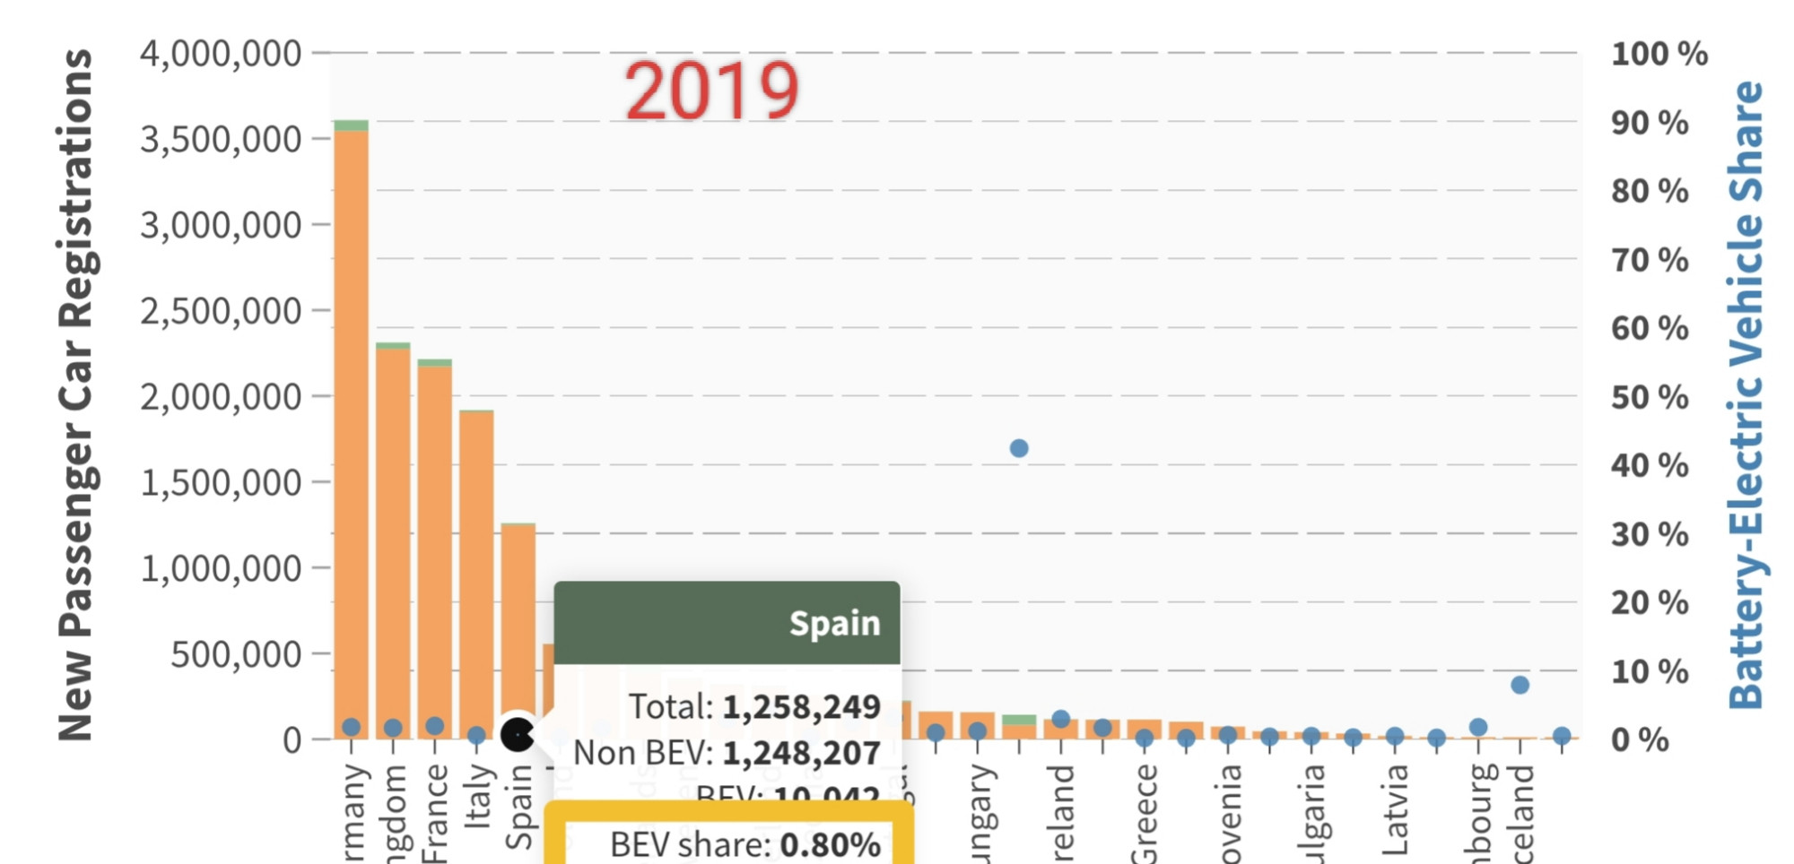Click the France x-axis label
The image size is (1794, 864).
(434, 813)
